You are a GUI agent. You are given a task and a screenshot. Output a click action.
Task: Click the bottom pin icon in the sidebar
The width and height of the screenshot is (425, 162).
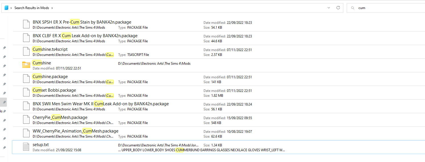click(4, 148)
